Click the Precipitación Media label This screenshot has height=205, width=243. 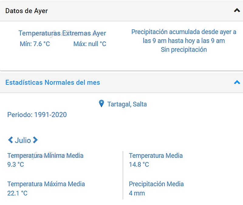click(156, 184)
